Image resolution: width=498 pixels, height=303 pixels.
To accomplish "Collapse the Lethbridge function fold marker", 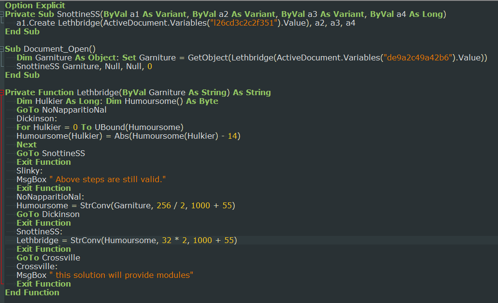I will (2, 92).
